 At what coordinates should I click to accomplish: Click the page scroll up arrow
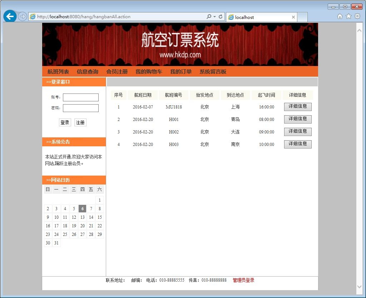[360, 31]
